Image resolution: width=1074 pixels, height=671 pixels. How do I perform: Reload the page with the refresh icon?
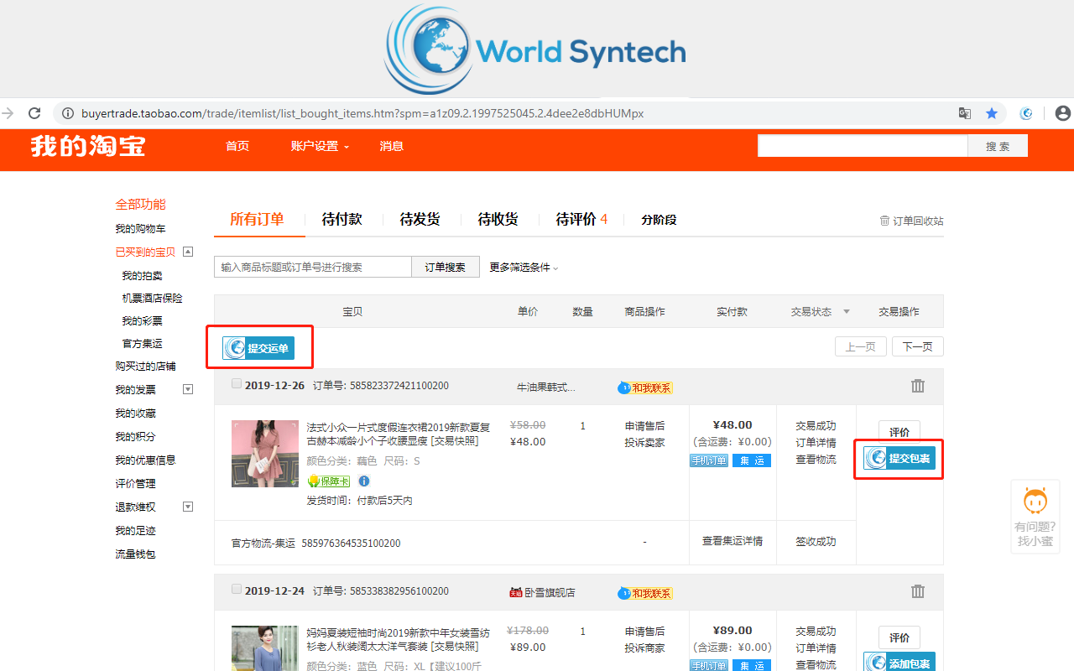tap(34, 113)
